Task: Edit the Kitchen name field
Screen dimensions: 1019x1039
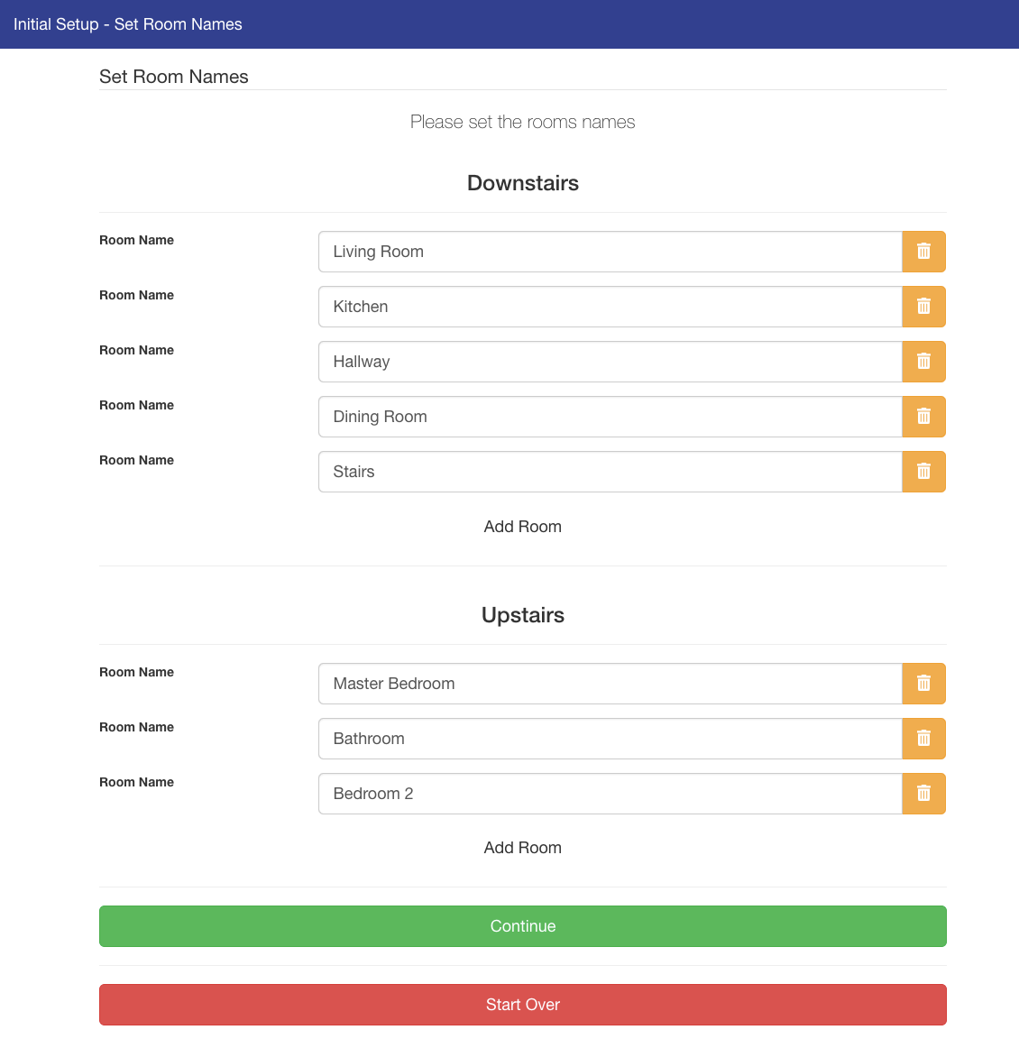Action: (x=610, y=306)
